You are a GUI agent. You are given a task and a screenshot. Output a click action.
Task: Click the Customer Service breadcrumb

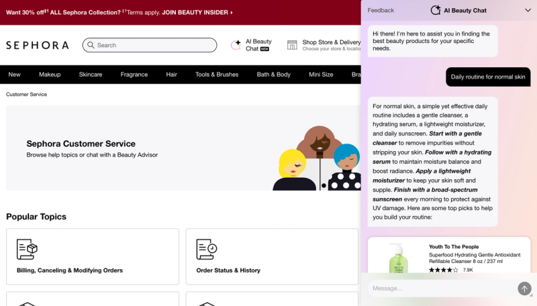point(26,94)
